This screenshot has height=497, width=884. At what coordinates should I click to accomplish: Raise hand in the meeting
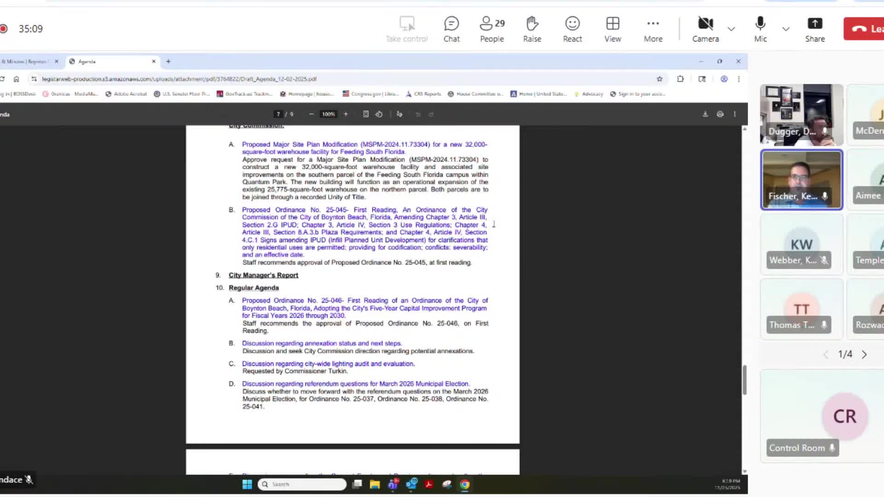(532, 29)
